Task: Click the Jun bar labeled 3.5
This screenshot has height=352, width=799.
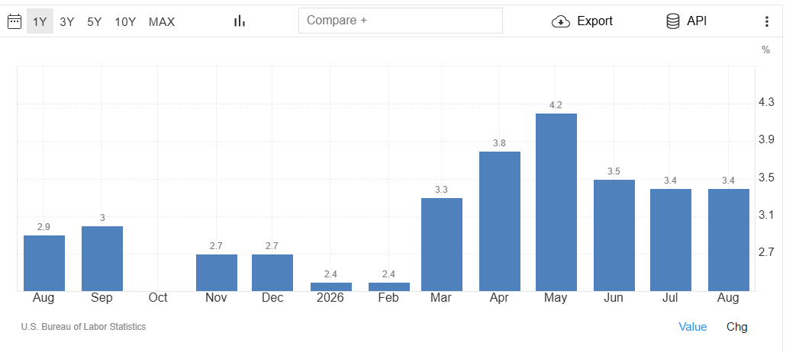Action: point(614,235)
